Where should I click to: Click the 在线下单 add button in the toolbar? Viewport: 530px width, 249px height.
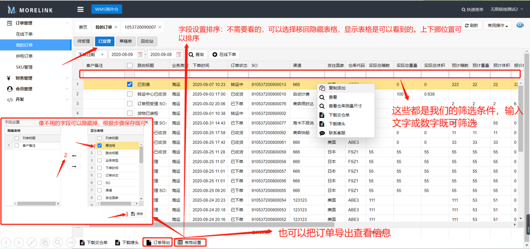[x=224, y=54]
